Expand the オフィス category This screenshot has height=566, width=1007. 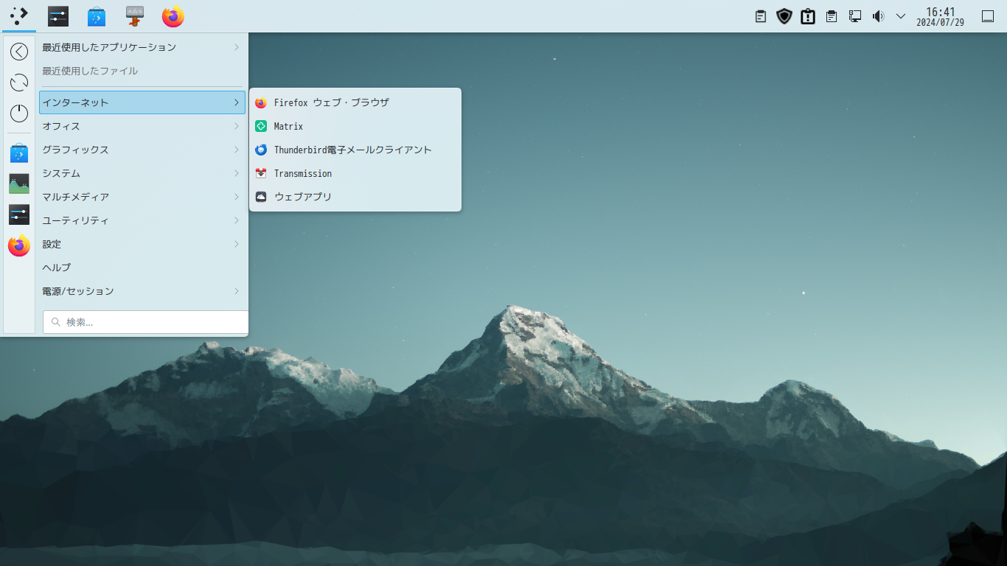[x=142, y=126]
